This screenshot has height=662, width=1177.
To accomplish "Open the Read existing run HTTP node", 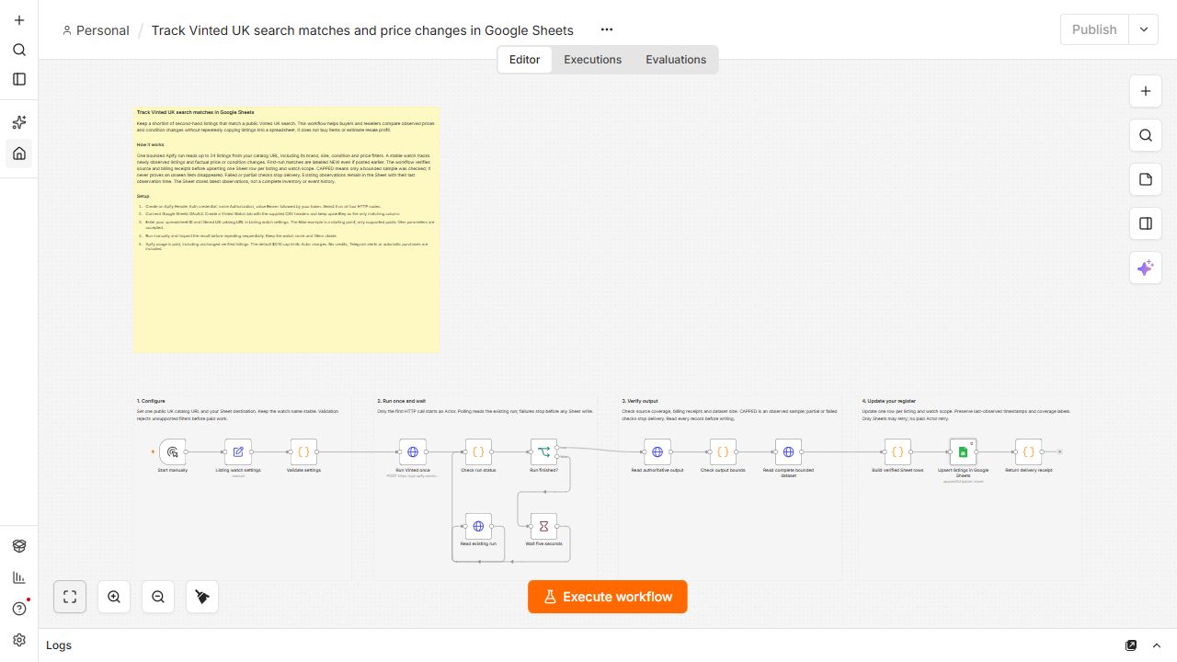I will pyautogui.click(x=478, y=526).
